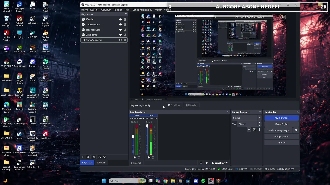Click the taskbar Ara search box
Image resolution: width=330 pixels, height=185 pixels.
[x=127, y=181]
